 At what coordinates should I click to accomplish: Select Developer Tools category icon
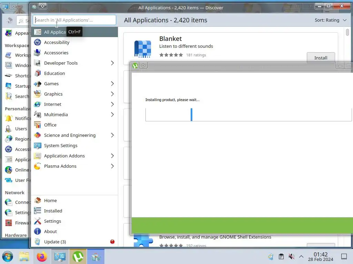click(x=37, y=63)
